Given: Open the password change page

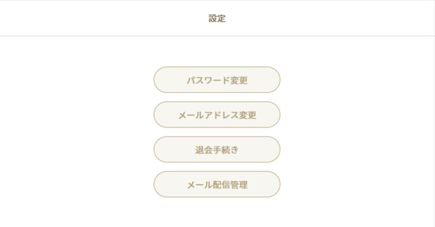Looking at the screenshot, I should pyautogui.click(x=217, y=80).
